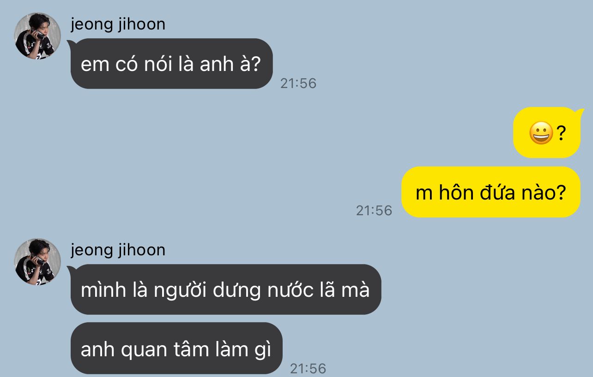
Task: Select the "anh quan tâm làm gì" bubble
Action: coord(176,348)
